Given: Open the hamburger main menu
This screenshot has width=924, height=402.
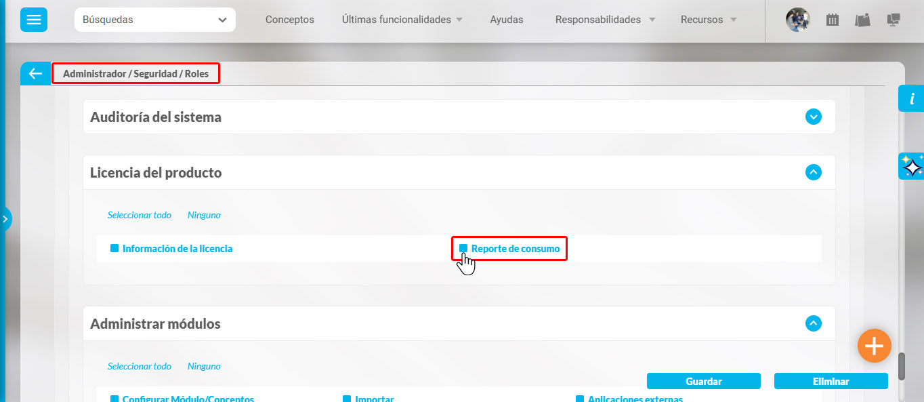Looking at the screenshot, I should 33,20.
